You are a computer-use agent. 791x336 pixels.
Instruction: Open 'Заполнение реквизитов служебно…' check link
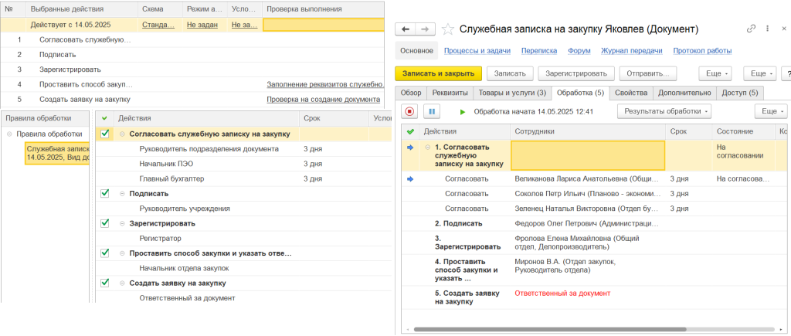[x=325, y=85]
